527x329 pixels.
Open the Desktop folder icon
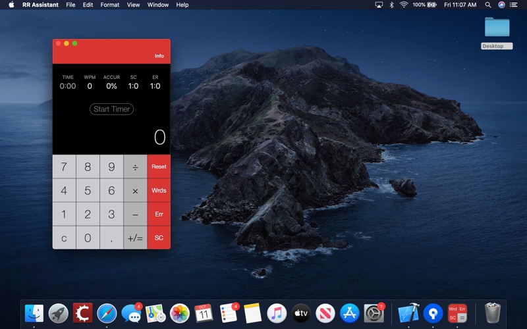pyautogui.click(x=497, y=27)
